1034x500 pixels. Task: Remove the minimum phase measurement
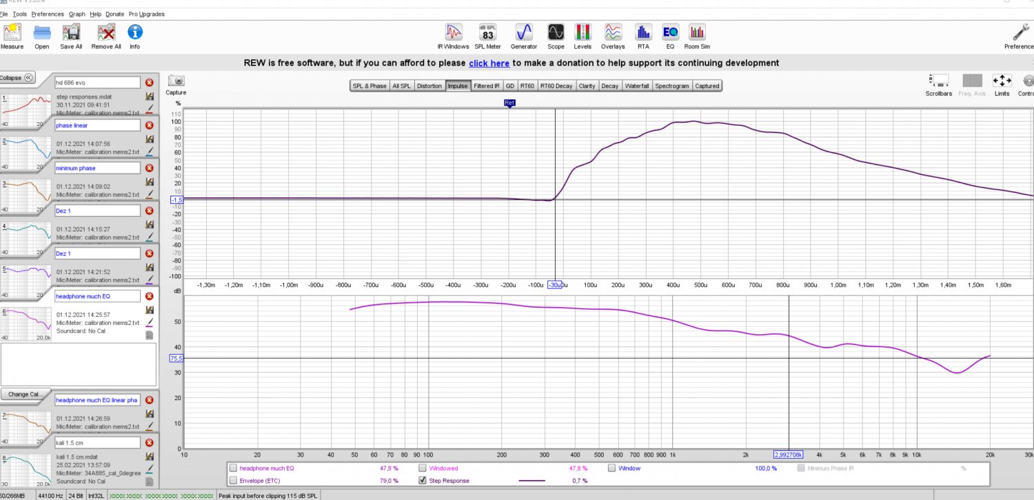[149, 168]
